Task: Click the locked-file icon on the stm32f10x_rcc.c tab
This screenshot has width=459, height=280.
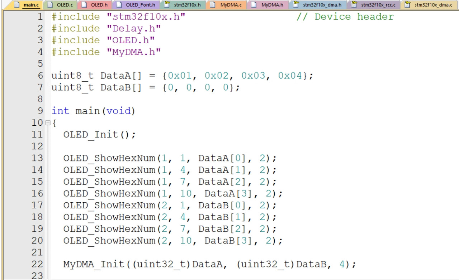Action: pyautogui.click(x=354, y=5)
